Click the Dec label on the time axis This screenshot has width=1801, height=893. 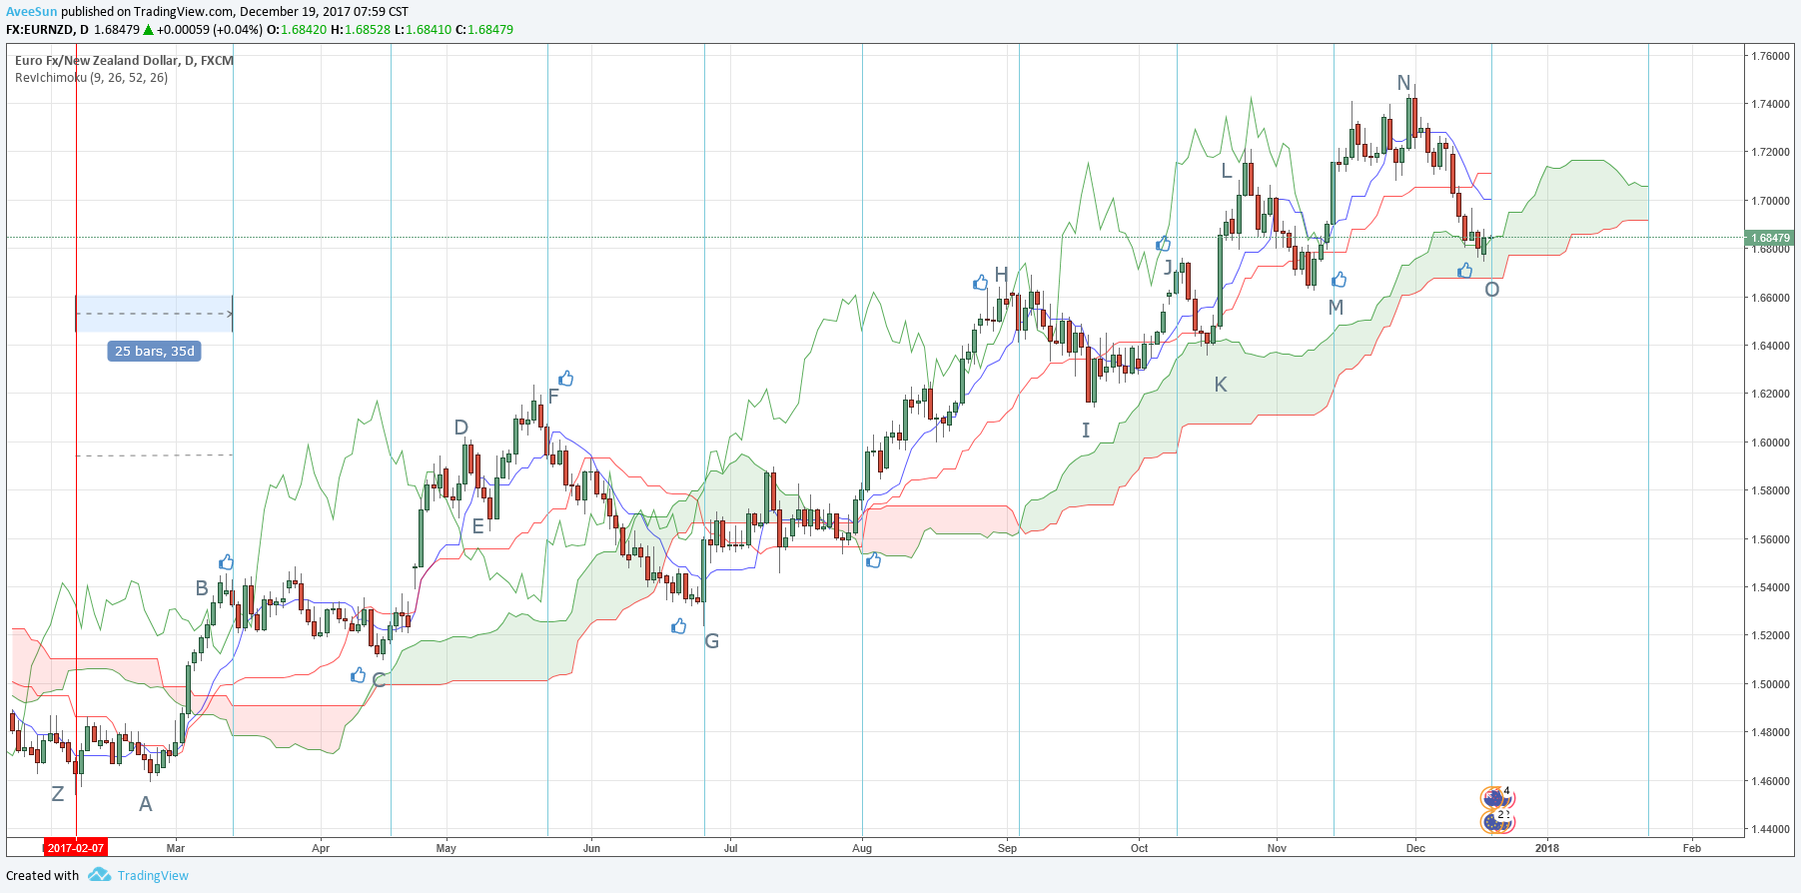tap(1416, 848)
